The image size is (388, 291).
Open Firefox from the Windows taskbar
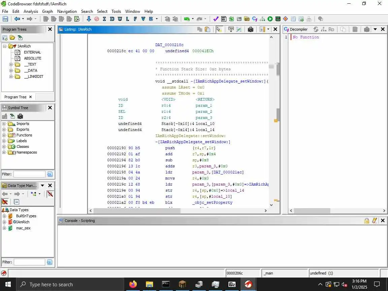133,284
